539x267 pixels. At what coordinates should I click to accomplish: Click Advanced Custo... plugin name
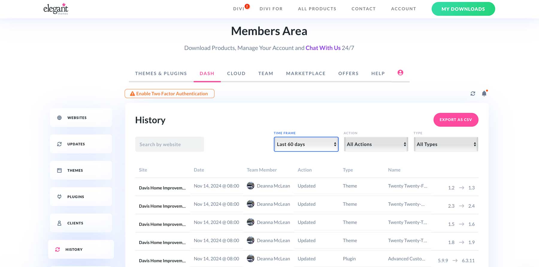point(406,259)
